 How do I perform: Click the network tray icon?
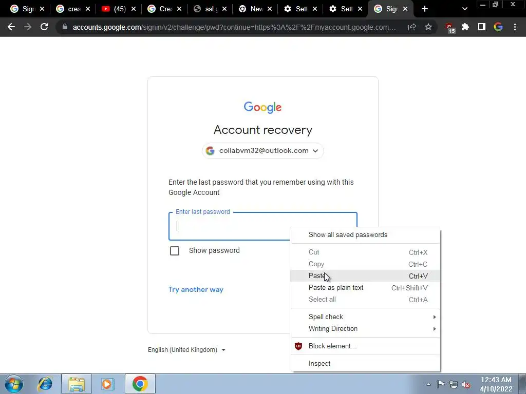(454, 384)
